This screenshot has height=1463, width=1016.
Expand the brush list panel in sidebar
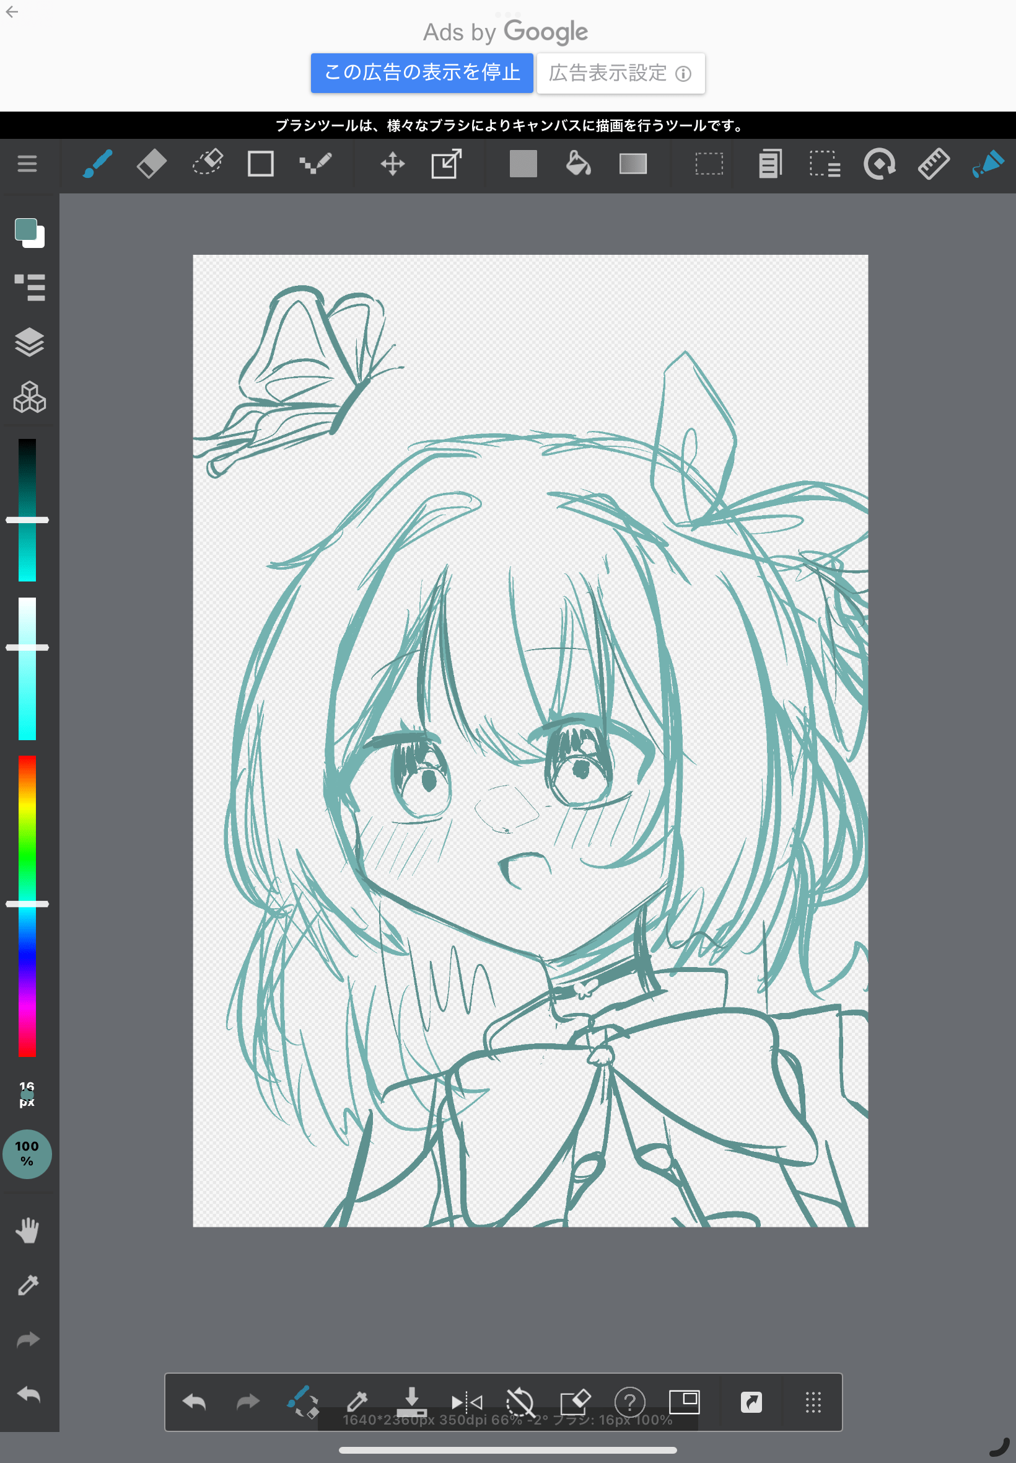[x=29, y=287]
